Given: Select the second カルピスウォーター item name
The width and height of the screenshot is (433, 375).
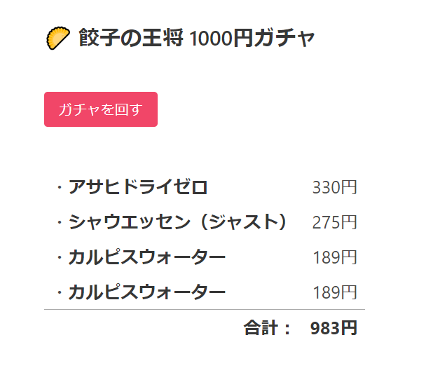Looking at the screenshot, I should 147,292.
